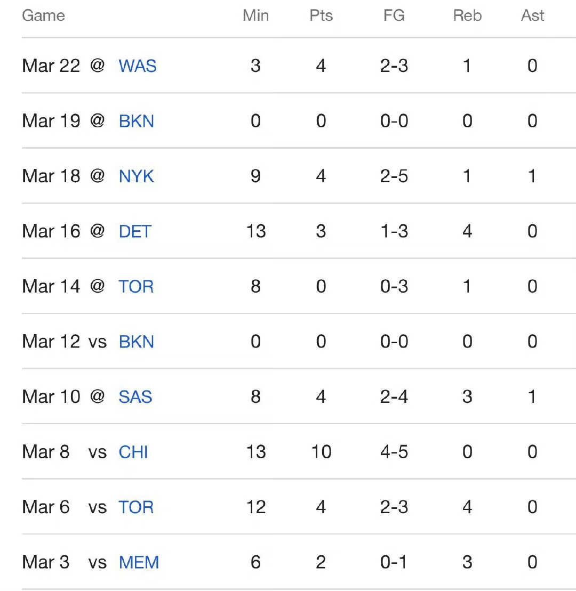Open the WAS team link
Viewport: 576px width, 591px height.
click(x=137, y=66)
